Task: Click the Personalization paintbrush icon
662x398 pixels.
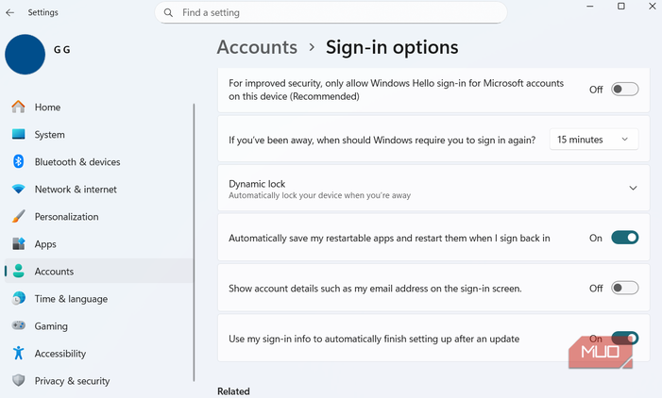Action: click(x=18, y=216)
